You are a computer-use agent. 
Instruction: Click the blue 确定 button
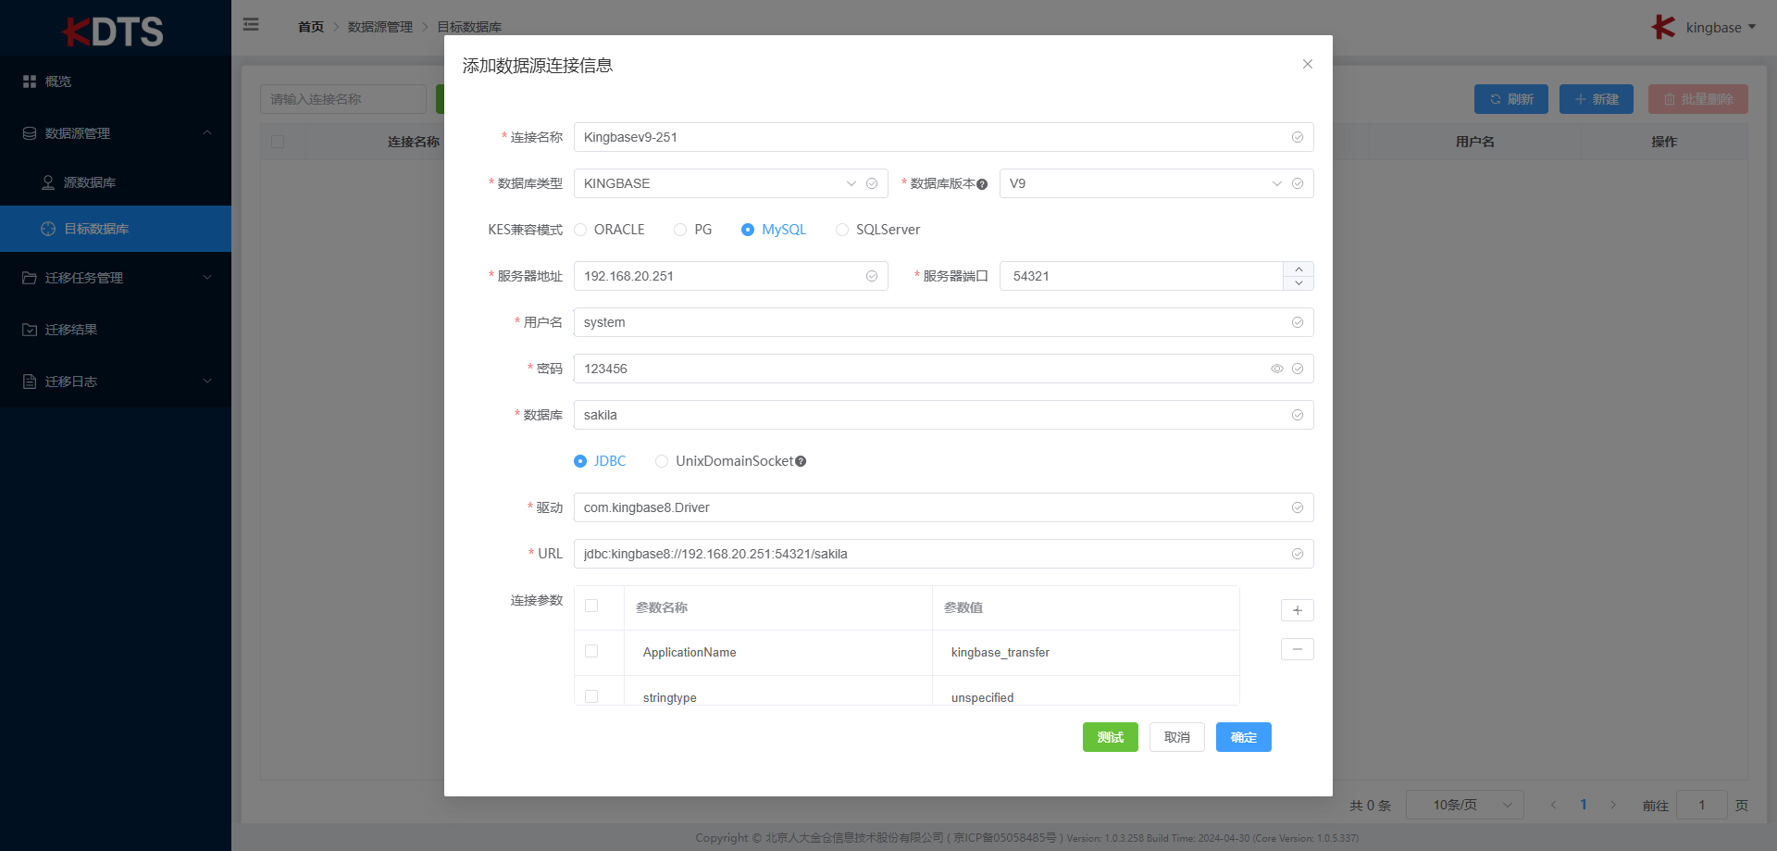point(1243,737)
